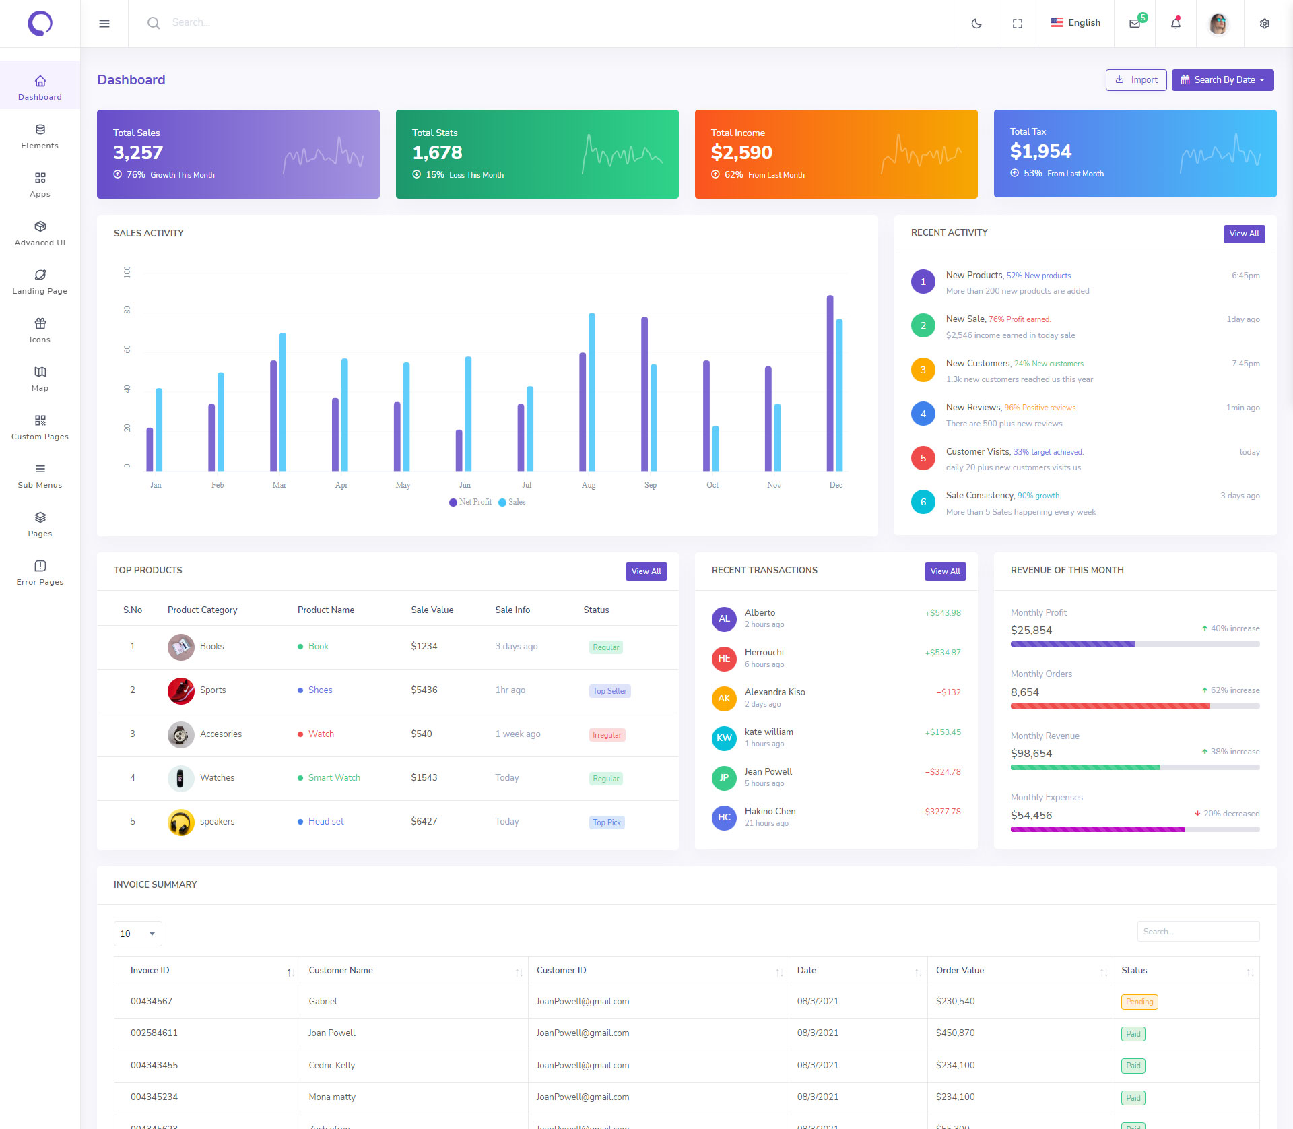Click the invoice table search field

[1198, 932]
